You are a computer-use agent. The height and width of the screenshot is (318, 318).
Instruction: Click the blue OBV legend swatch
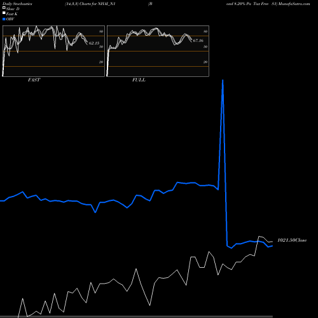coord(4,19)
